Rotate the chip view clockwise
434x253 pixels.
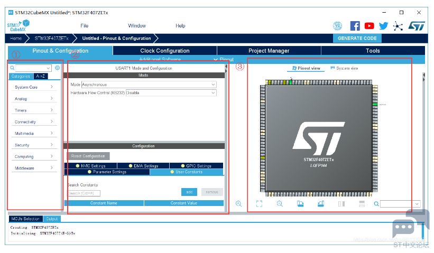coord(300,203)
